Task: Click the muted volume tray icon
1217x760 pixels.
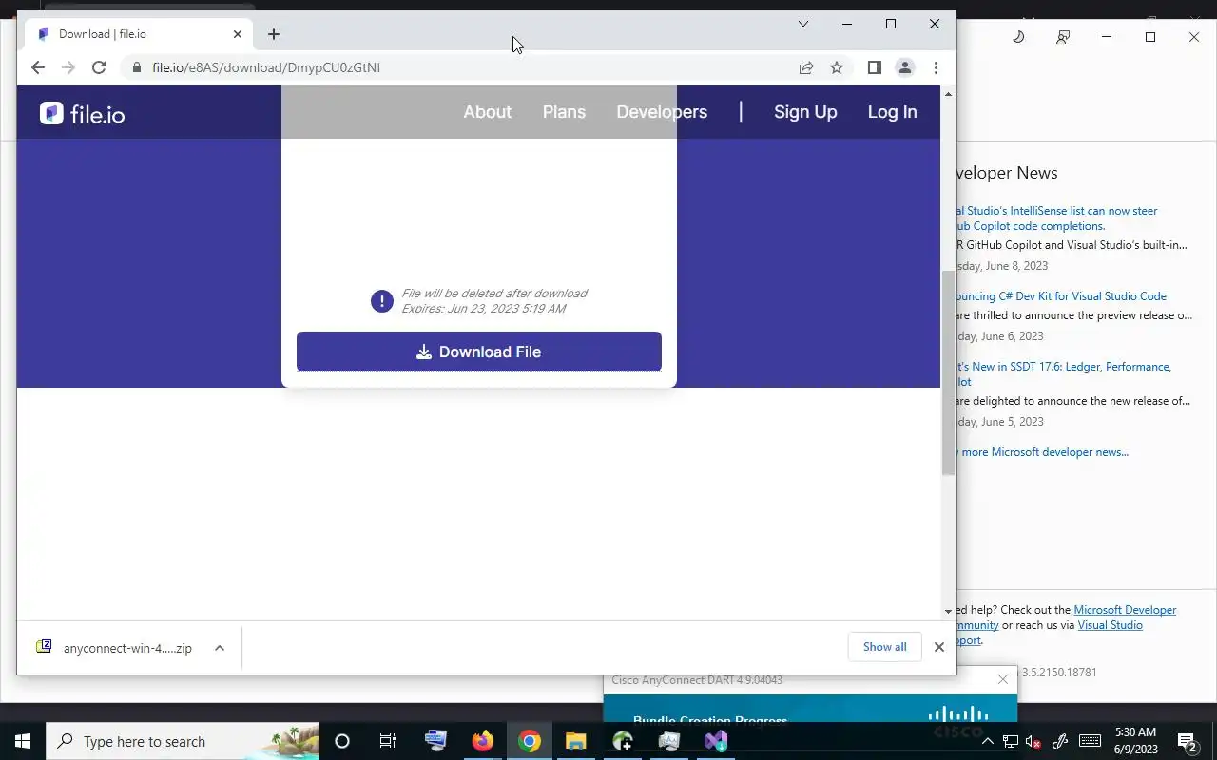Action: pos(1033,741)
